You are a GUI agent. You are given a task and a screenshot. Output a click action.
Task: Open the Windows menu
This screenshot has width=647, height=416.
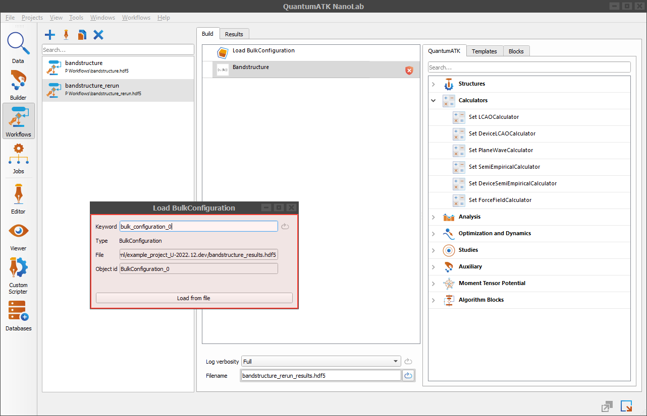(x=102, y=18)
